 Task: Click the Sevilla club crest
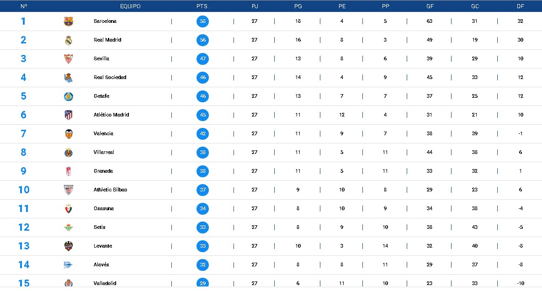point(69,59)
